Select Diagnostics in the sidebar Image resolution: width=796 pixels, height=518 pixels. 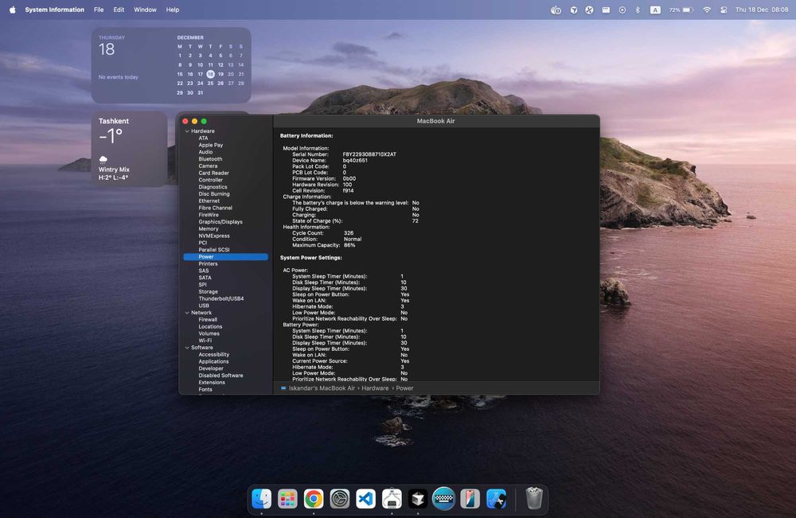point(213,187)
